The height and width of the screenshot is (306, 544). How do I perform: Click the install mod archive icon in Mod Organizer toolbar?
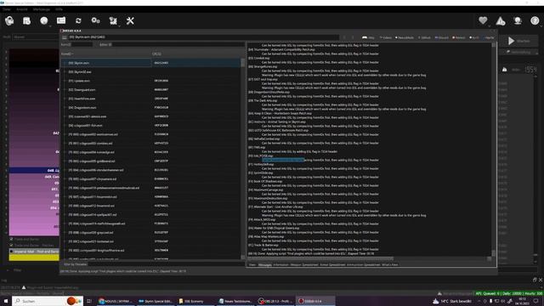click(x=9, y=20)
